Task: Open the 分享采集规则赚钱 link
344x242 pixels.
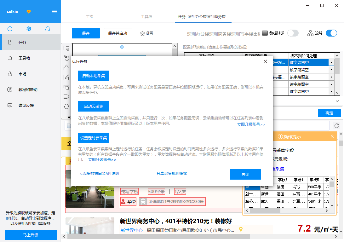Action: click(172, 174)
